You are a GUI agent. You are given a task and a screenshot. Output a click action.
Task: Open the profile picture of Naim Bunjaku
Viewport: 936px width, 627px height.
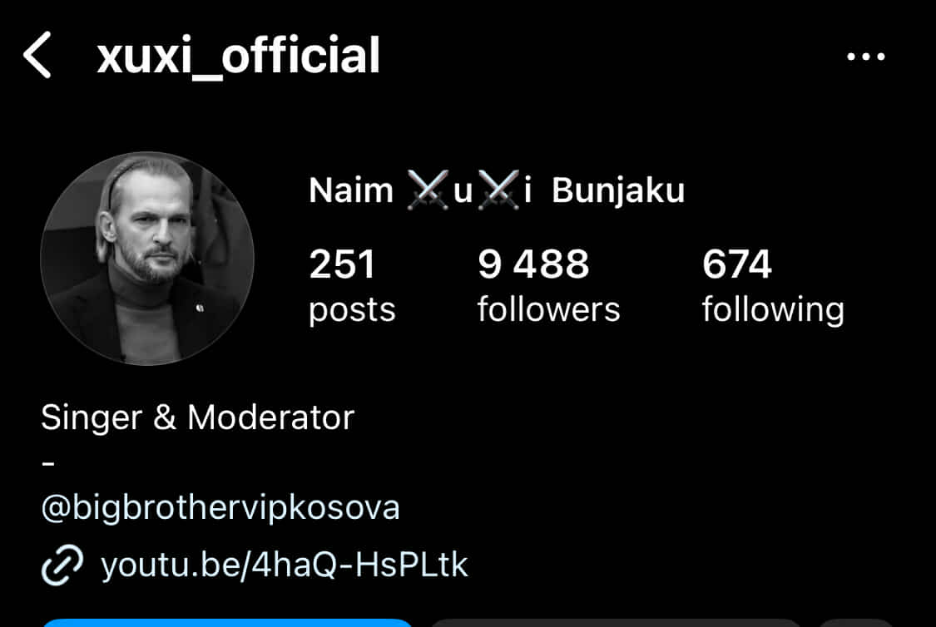click(x=146, y=259)
